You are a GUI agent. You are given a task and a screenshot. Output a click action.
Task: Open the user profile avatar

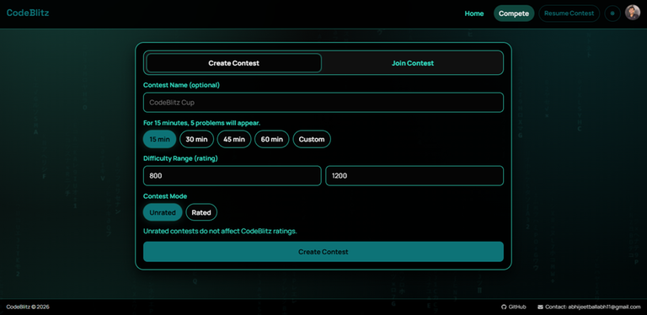[633, 13]
